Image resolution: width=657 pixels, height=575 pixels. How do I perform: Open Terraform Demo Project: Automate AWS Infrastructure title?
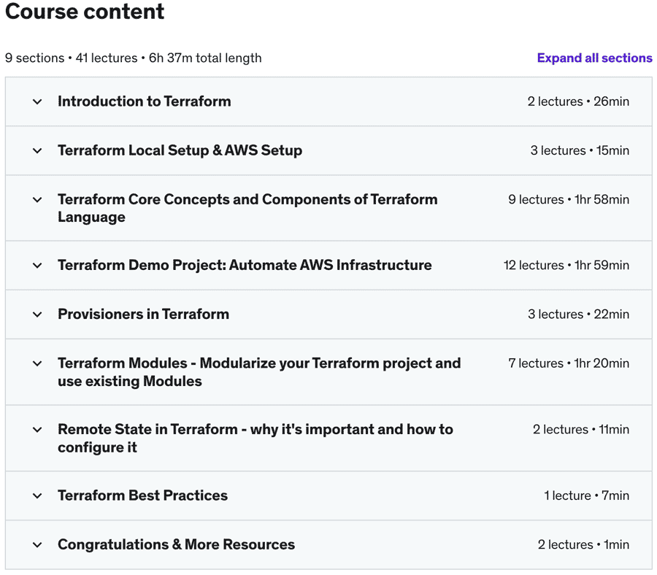click(x=245, y=265)
